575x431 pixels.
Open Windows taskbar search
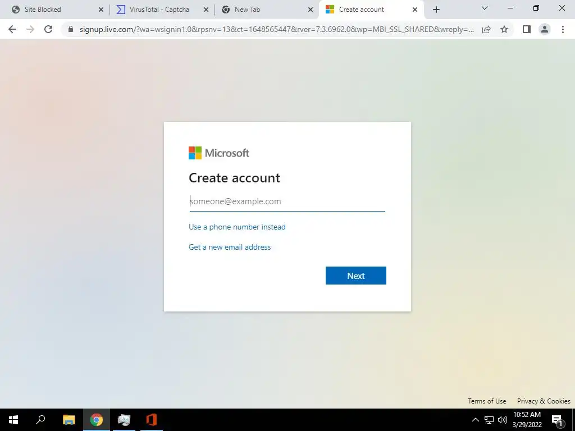click(40, 420)
